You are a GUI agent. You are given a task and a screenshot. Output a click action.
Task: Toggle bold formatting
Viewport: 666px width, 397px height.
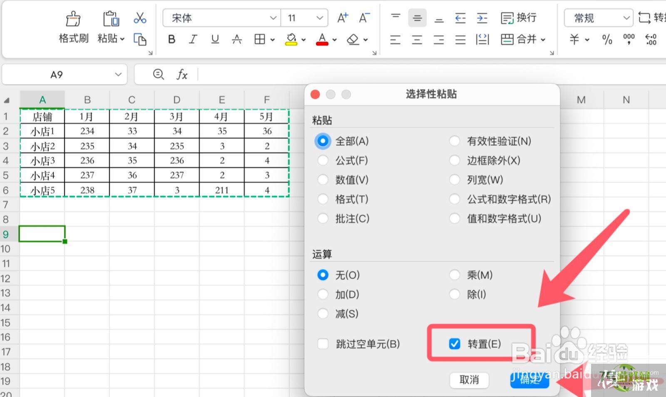[x=171, y=39]
